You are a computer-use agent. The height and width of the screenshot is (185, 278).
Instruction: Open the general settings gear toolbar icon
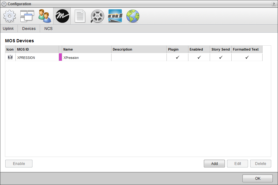[9, 16]
